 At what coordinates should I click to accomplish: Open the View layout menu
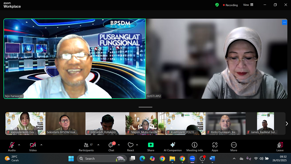(x=248, y=5)
